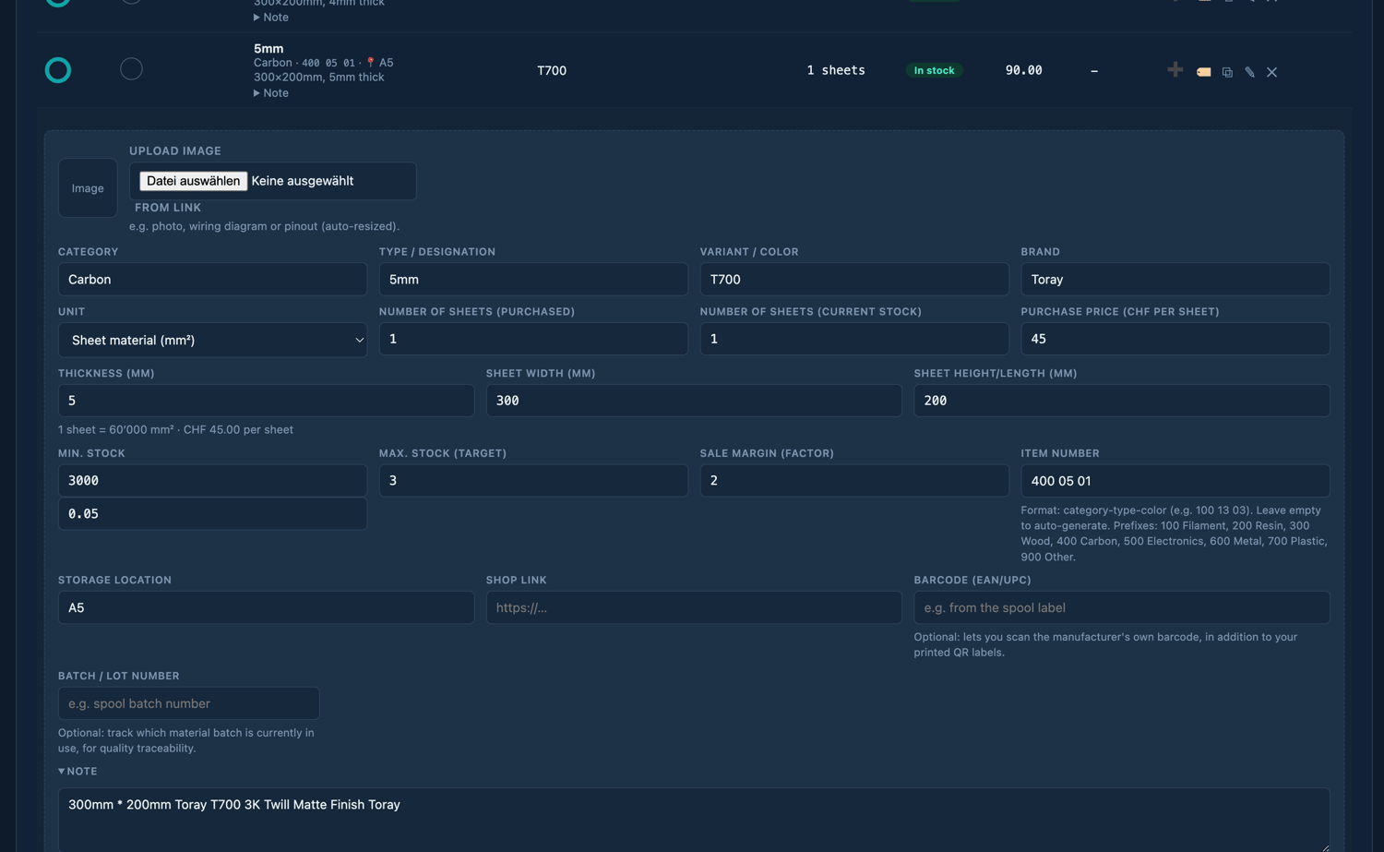Image resolution: width=1384 pixels, height=852 pixels.
Task: Click the label tag icon for 5mm row
Action: (x=1203, y=72)
